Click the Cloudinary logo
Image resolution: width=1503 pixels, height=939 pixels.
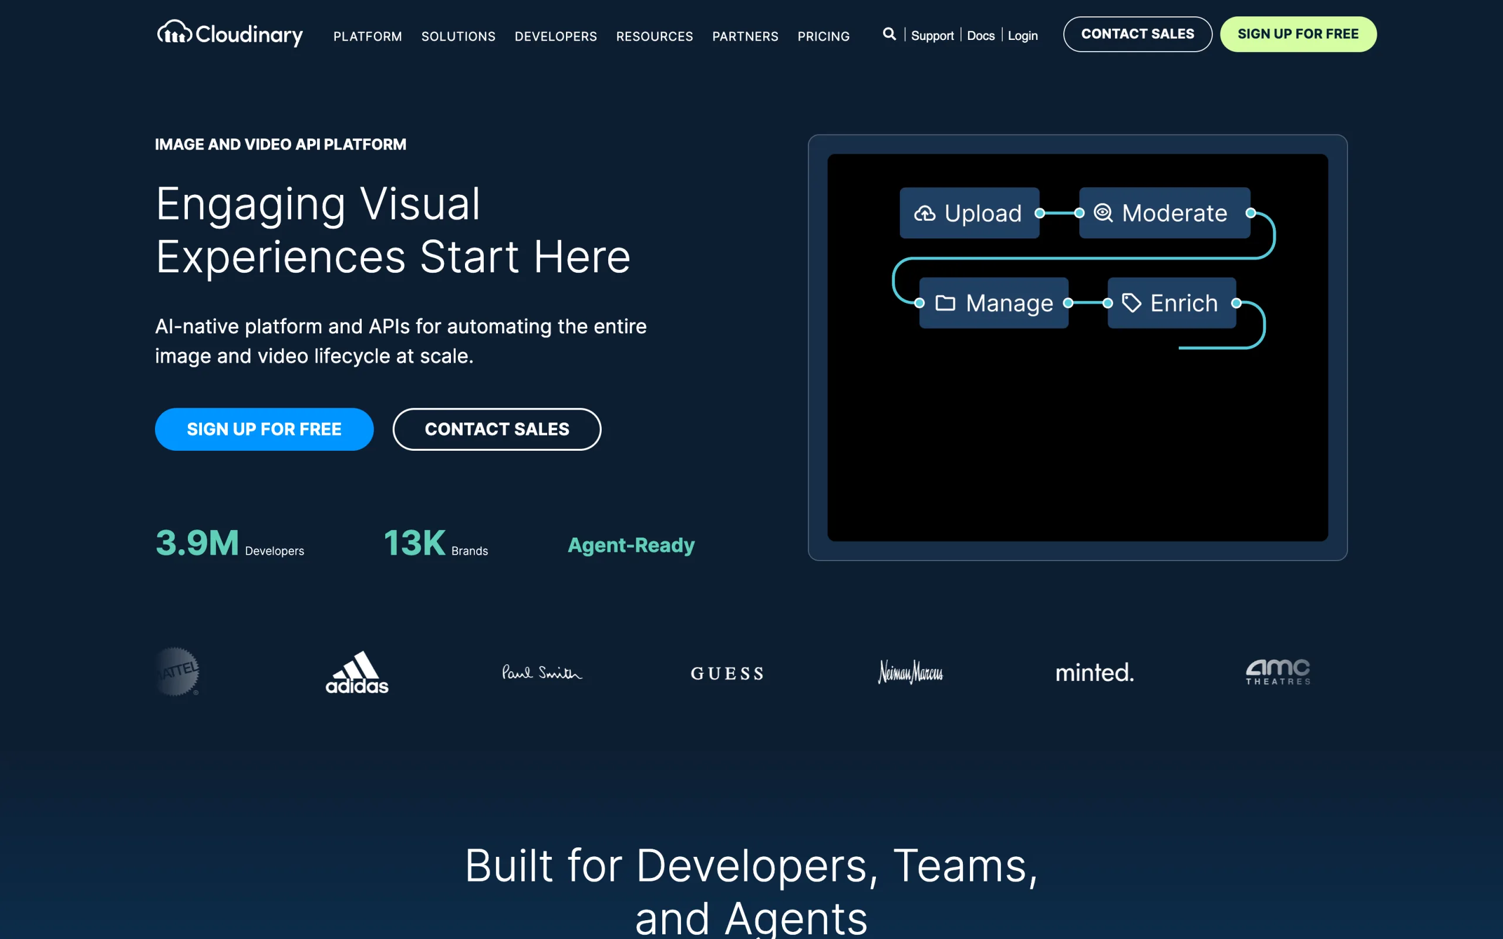(x=230, y=33)
